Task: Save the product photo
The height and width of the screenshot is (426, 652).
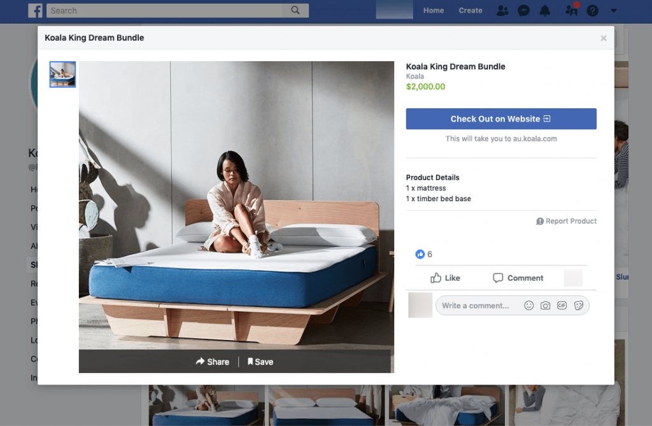Action: click(x=260, y=362)
